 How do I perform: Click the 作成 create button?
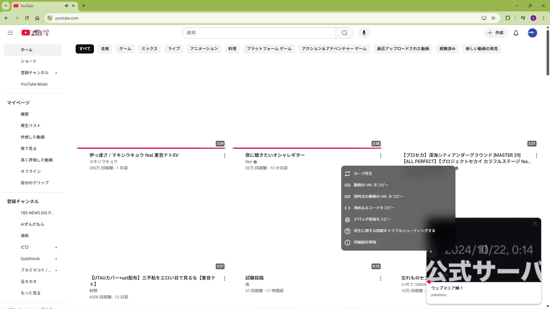click(496, 33)
